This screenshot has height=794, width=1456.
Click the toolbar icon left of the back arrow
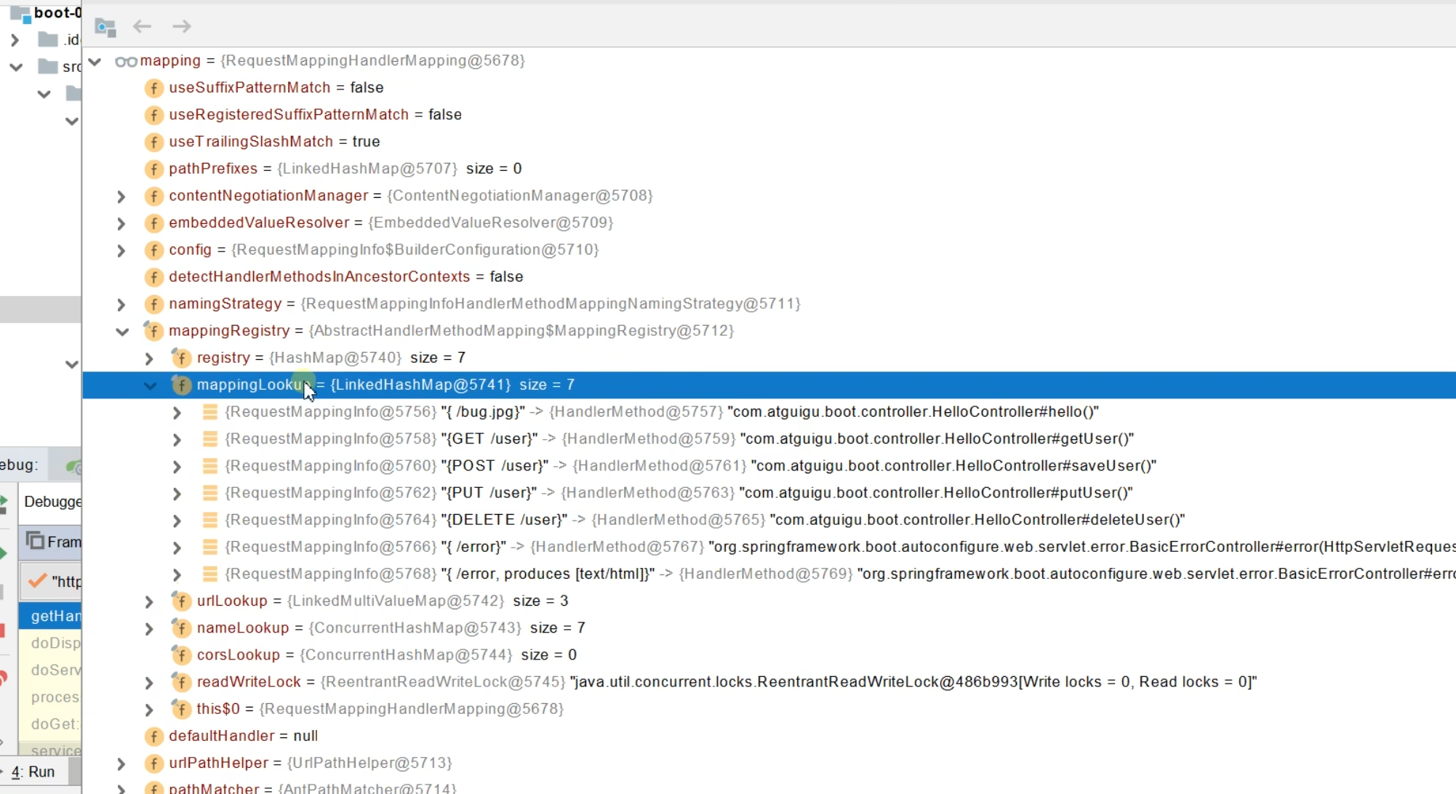105,28
